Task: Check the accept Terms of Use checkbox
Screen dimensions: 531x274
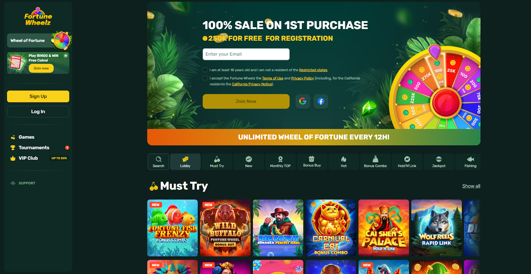Action: (205, 78)
